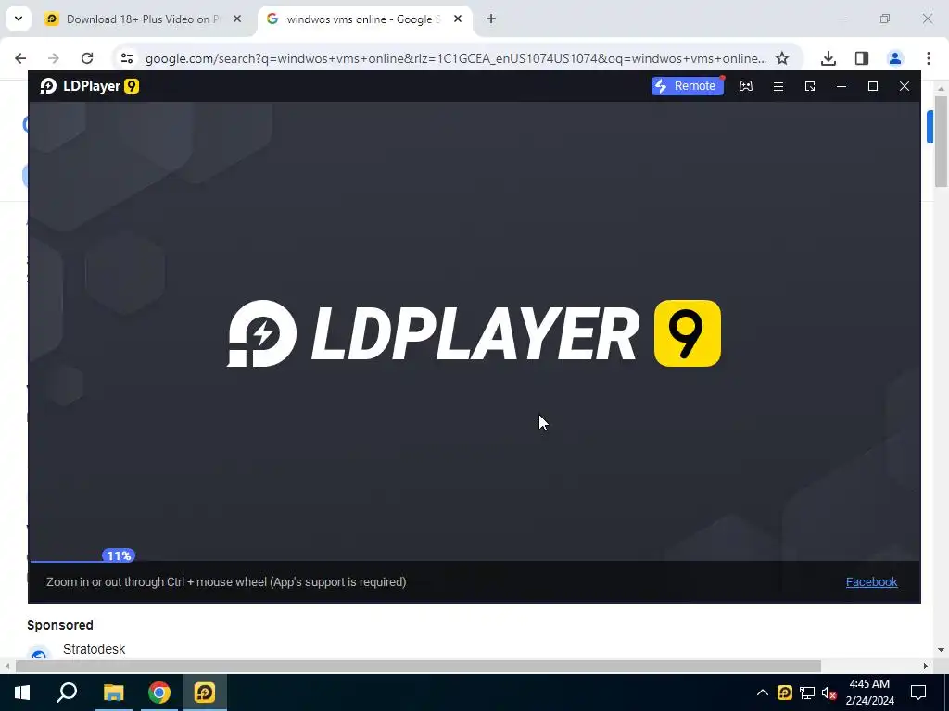Open the Stratodesk sponsored result
Image resolution: width=949 pixels, height=711 pixels.
(x=95, y=649)
